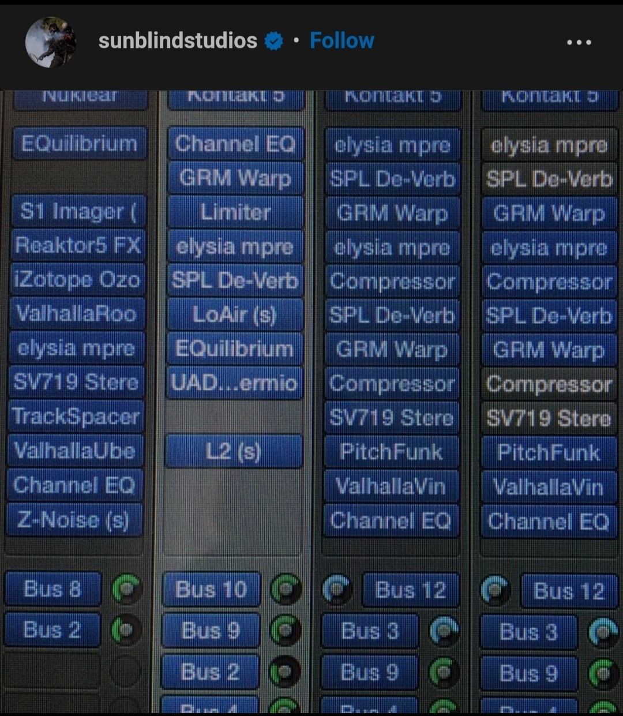Open PitchFunk slot in rightmost channel strip
Viewport: 623px width, 716px height.
point(549,452)
